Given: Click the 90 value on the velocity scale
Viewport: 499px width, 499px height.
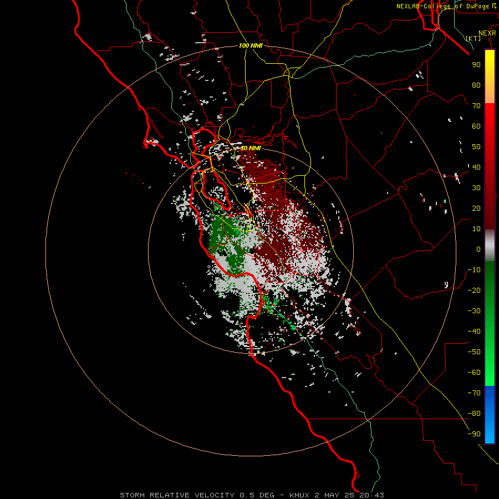Looking at the screenshot, I should click(x=476, y=65).
